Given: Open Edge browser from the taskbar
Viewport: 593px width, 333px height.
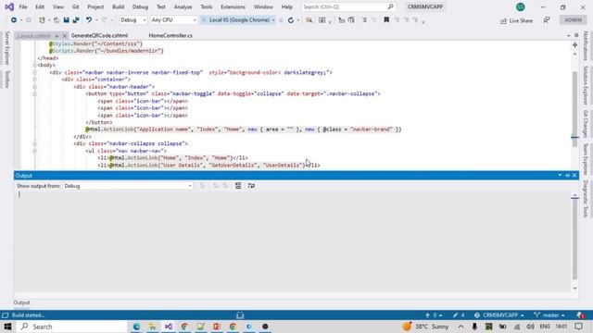Looking at the screenshot, I should pos(136,327).
